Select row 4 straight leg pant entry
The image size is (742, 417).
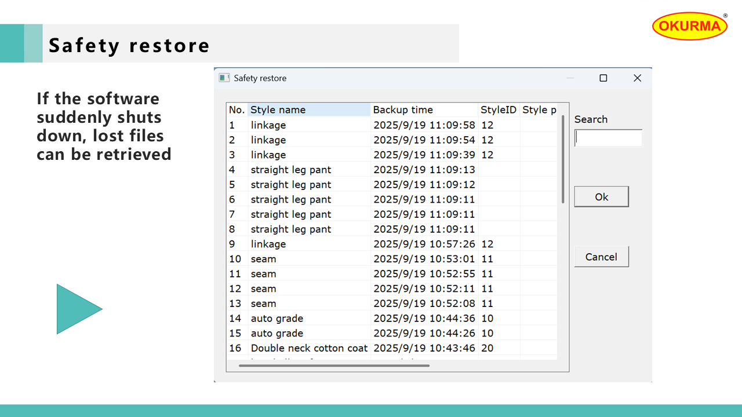point(291,170)
